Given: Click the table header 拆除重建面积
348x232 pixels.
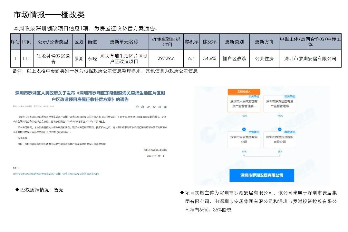Looking at the screenshot, I should tap(166, 42).
